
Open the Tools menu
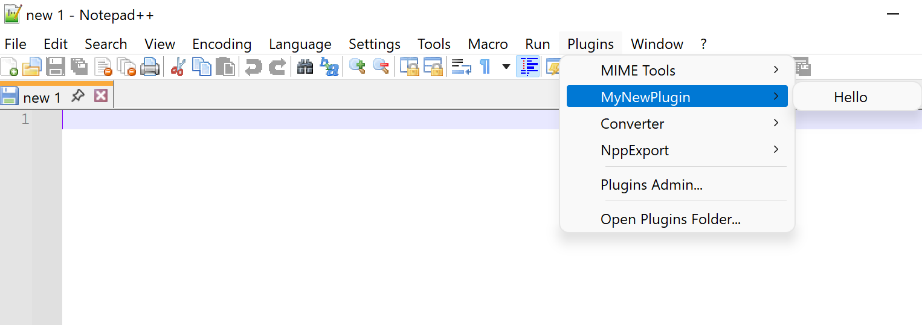pyautogui.click(x=434, y=44)
